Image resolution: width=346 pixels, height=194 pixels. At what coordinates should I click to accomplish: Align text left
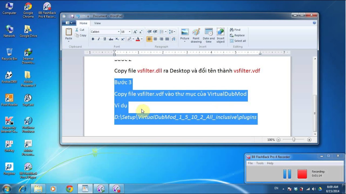click(x=149, y=39)
